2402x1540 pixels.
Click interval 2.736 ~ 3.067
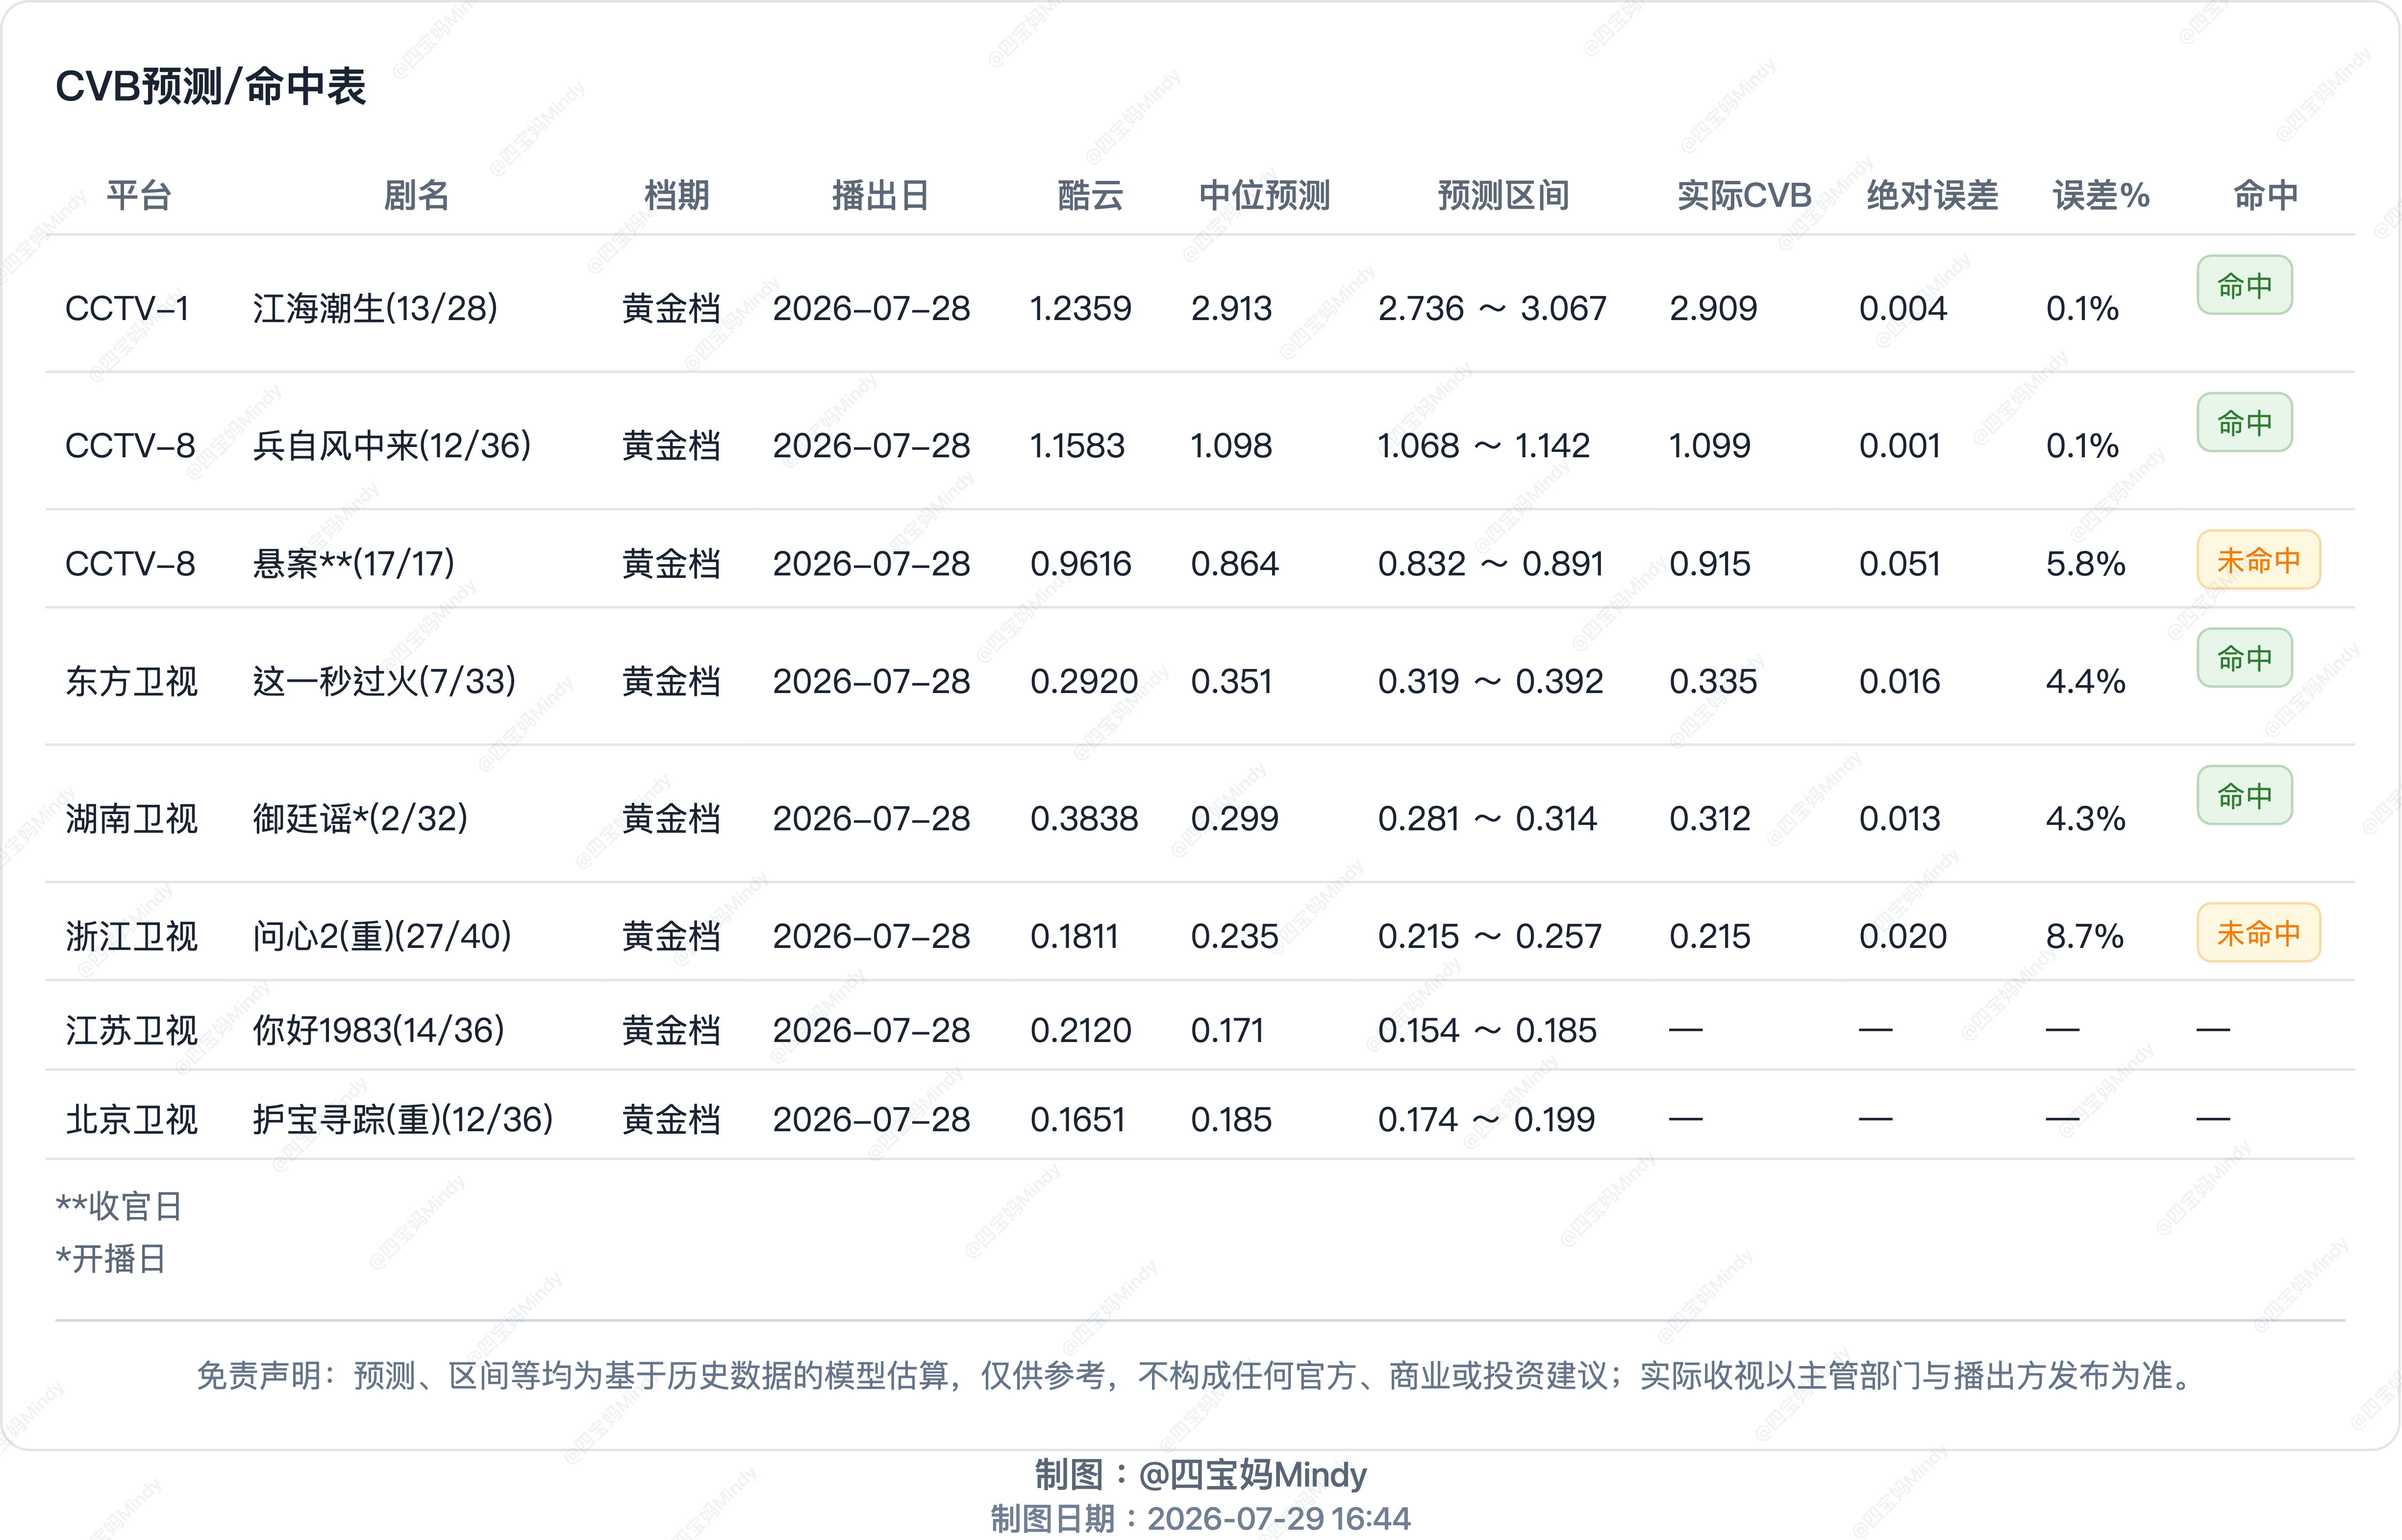point(1492,308)
